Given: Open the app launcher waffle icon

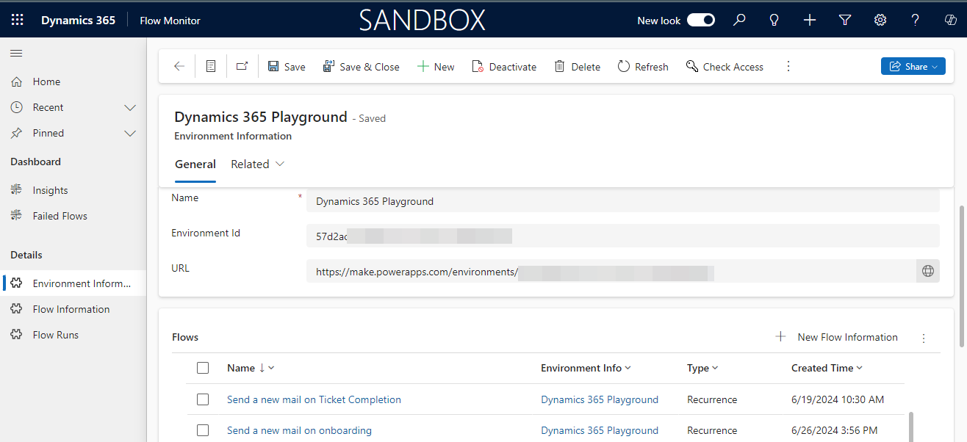Looking at the screenshot, I should pyautogui.click(x=17, y=21).
